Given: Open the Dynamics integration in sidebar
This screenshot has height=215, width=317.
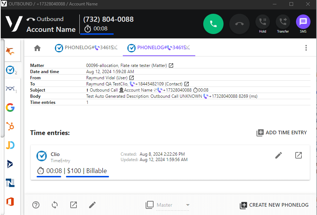Looking at the screenshot, I should [10, 164].
